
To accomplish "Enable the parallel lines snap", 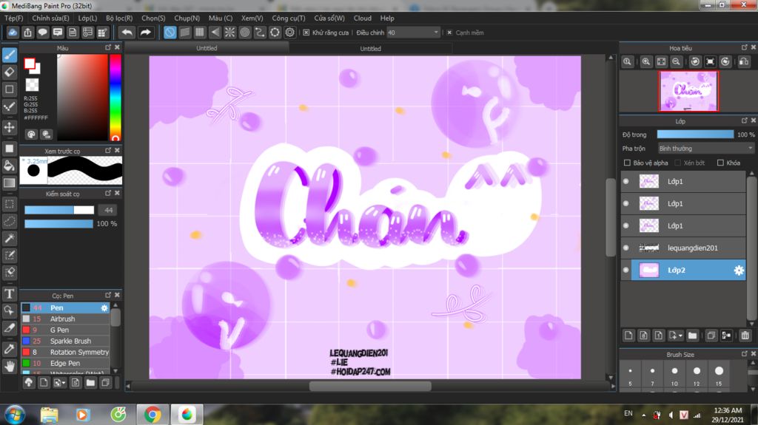I will pyautogui.click(x=184, y=33).
